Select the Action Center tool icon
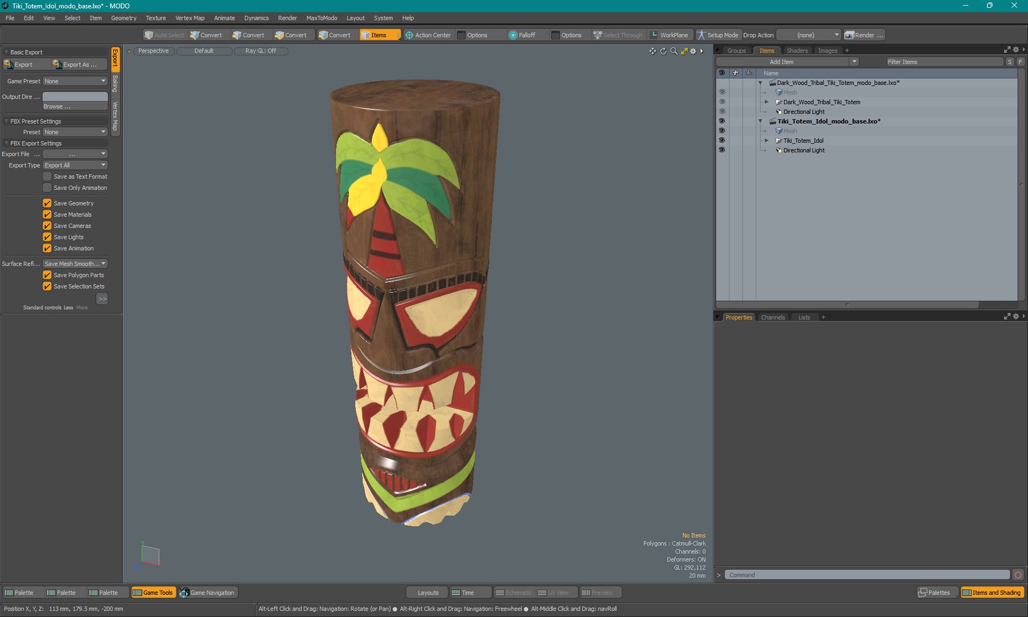This screenshot has width=1028, height=617. (409, 35)
